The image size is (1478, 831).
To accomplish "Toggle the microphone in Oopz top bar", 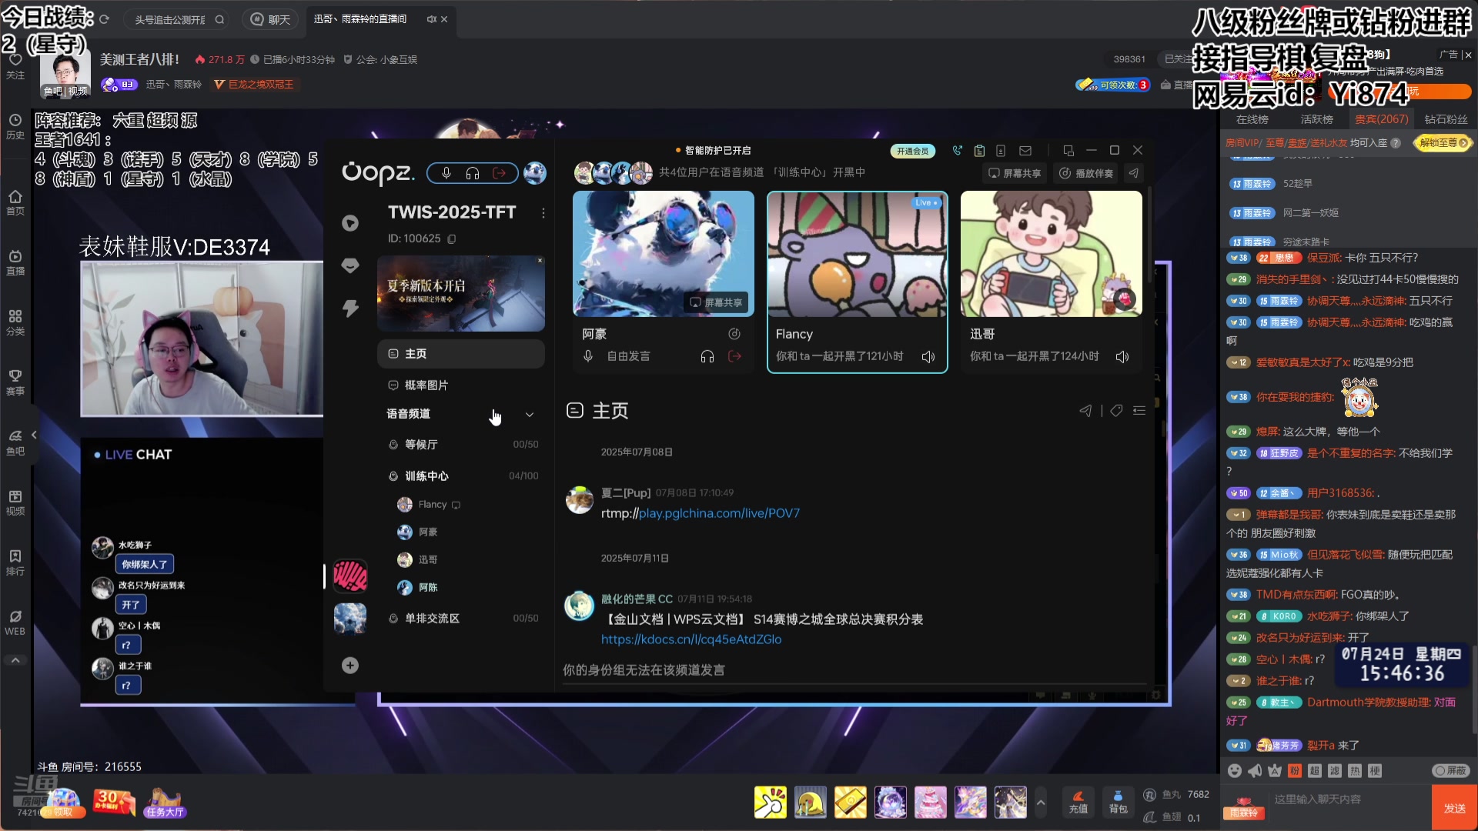I will pos(446,174).
